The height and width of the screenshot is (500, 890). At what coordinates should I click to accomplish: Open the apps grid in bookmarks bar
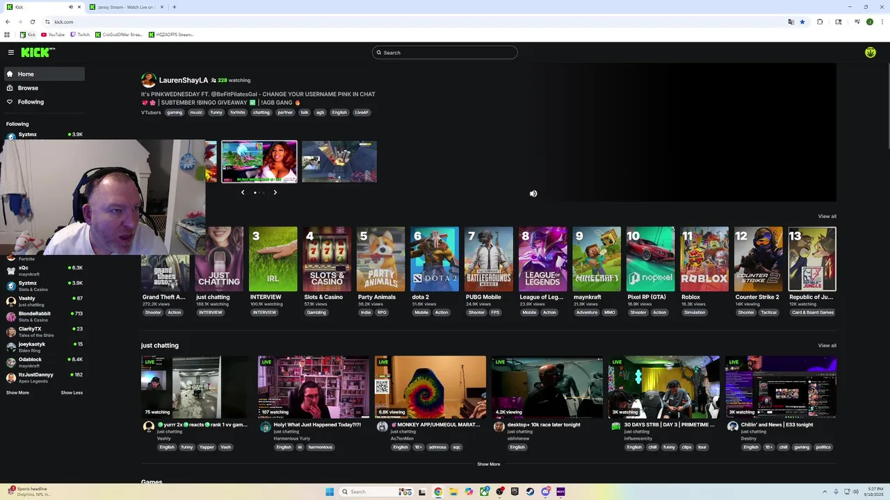(x=7, y=35)
